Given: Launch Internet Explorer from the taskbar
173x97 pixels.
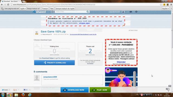Looking at the screenshot, I should point(30,95).
